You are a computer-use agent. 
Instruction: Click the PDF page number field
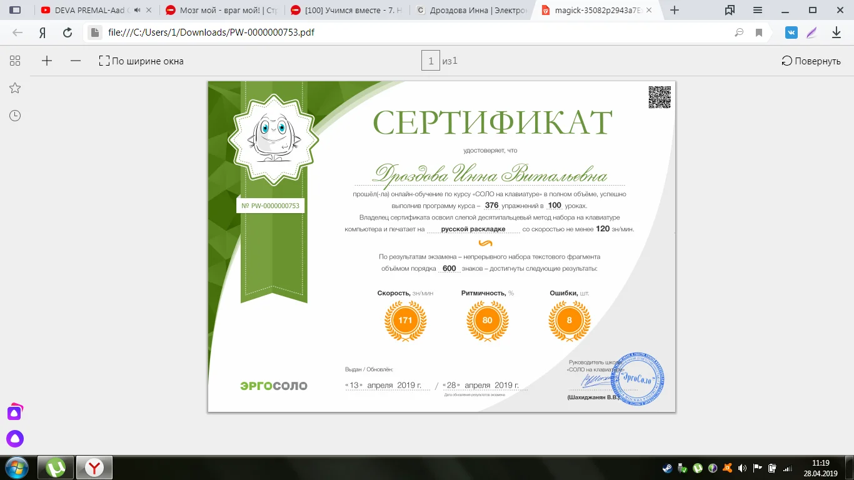click(431, 61)
